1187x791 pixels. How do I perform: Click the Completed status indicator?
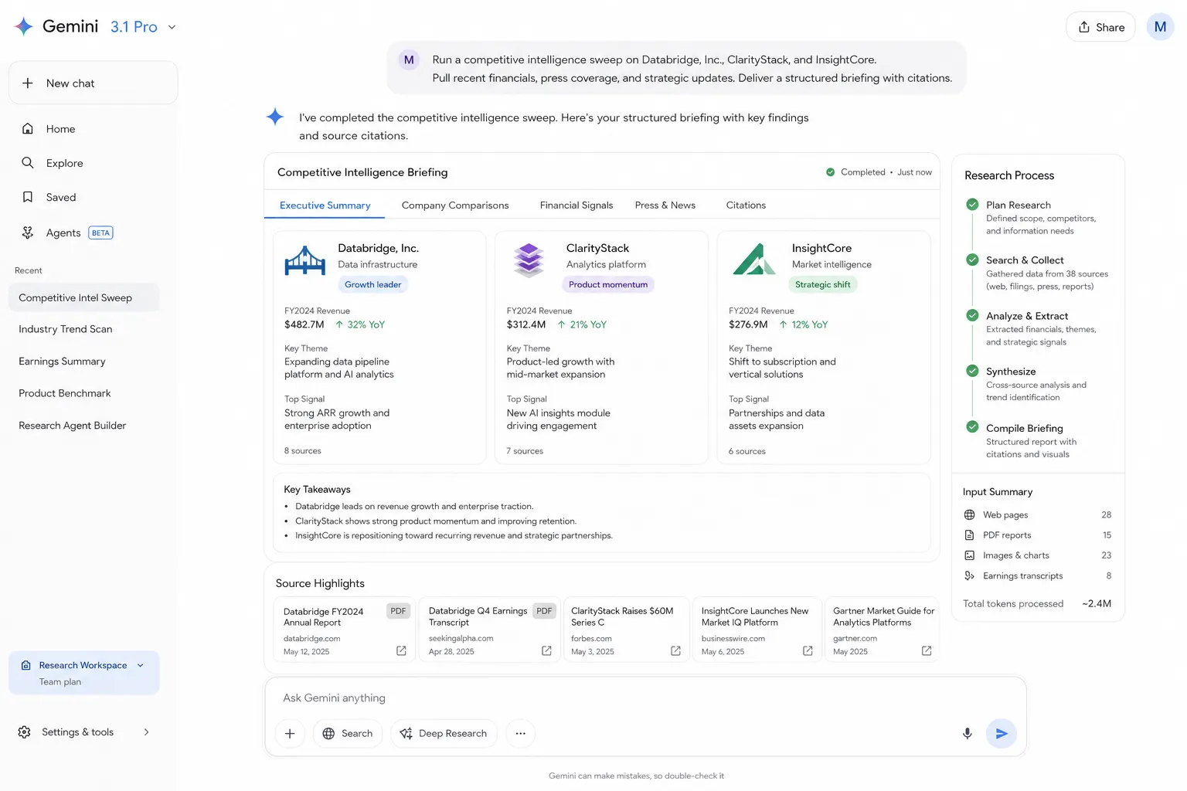pyautogui.click(x=855, y=172)
